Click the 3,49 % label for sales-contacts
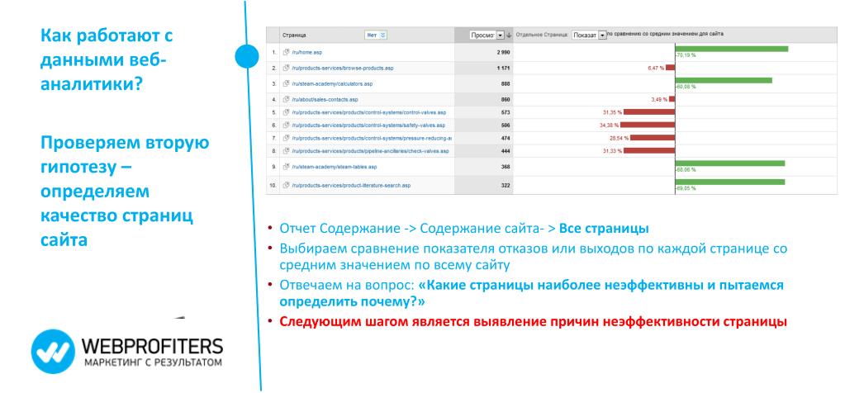845x393 pixels. (659, 100)
